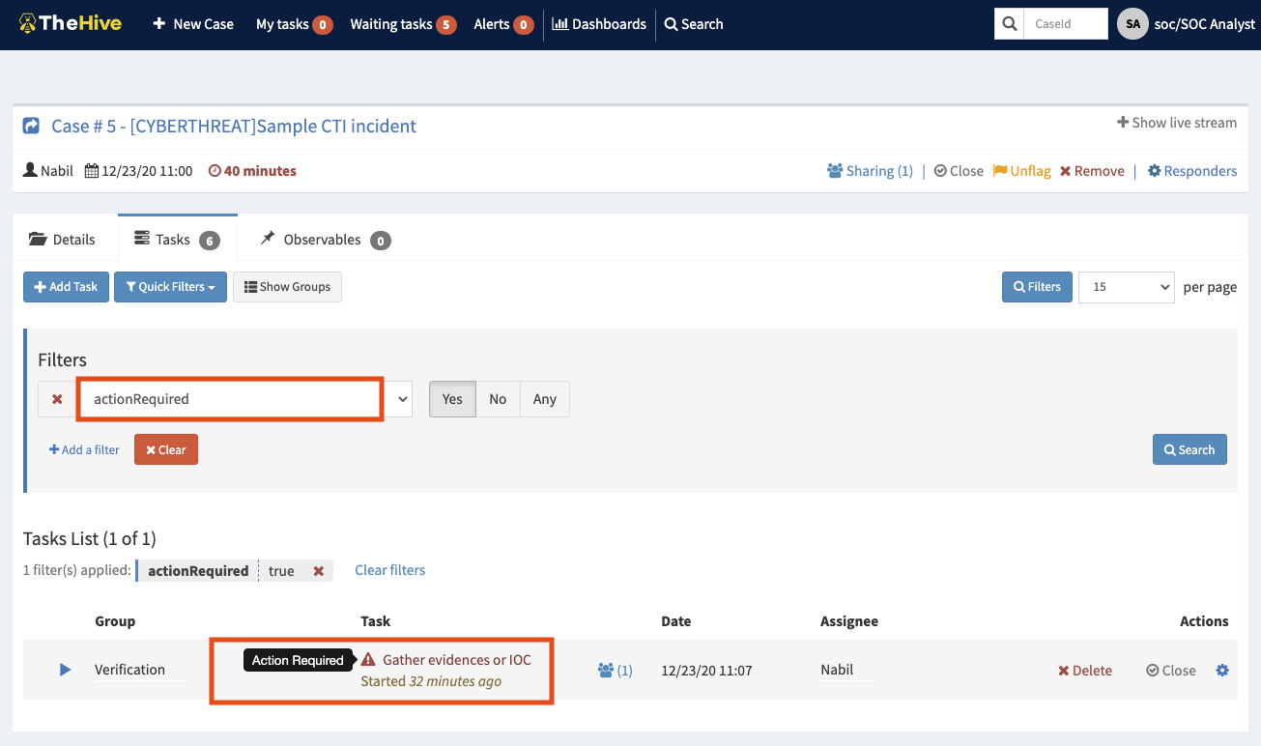1261x746 pixels.
Task: Open Dashboards from the top navigation
Action: tap(599, 24)
